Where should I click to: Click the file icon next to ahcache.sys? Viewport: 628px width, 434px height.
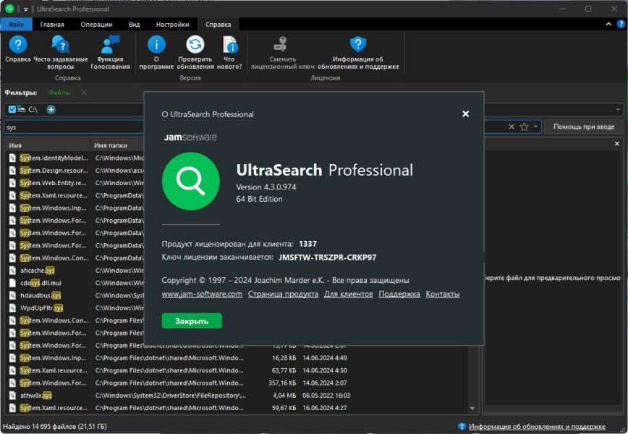pos(13,271)
